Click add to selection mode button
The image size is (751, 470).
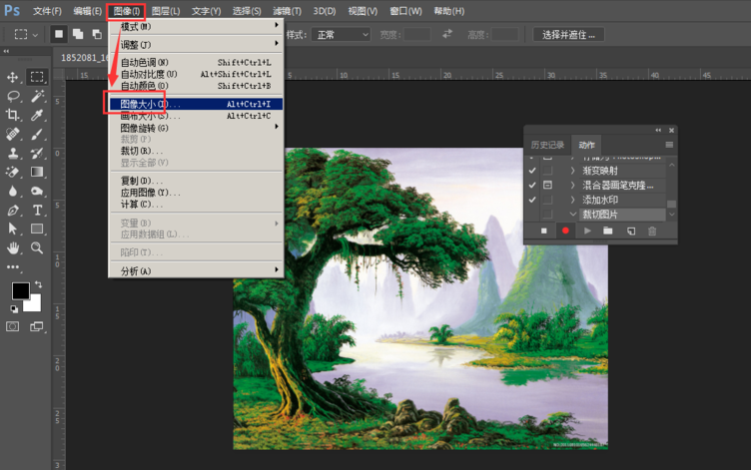click(78, 34)
